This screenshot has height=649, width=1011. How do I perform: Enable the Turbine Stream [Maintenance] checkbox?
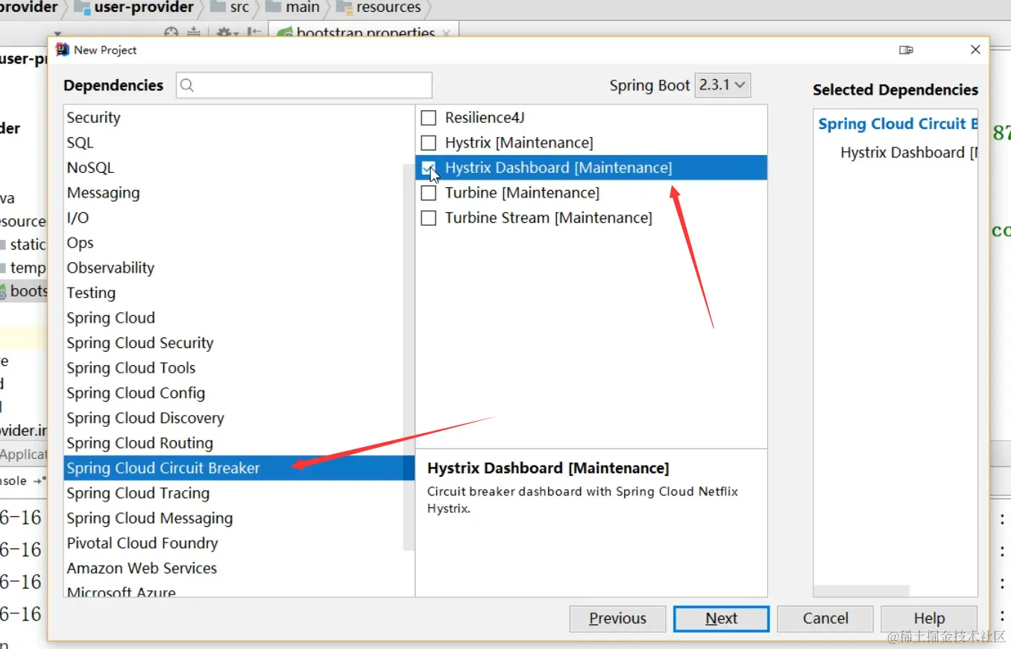(x=429, y=218)
